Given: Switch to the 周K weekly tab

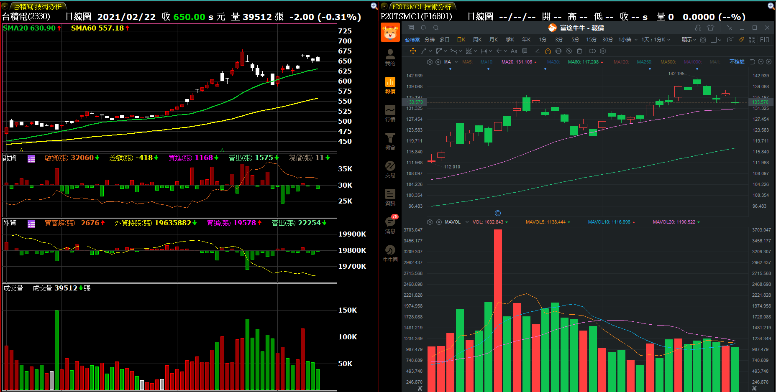Looking at the screenshot, I should point(477,40).
